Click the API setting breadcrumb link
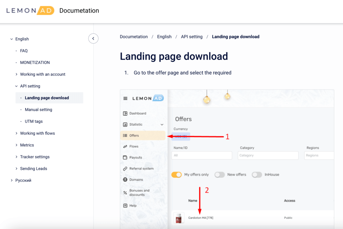The image size is (343, 229). point(192,37)
